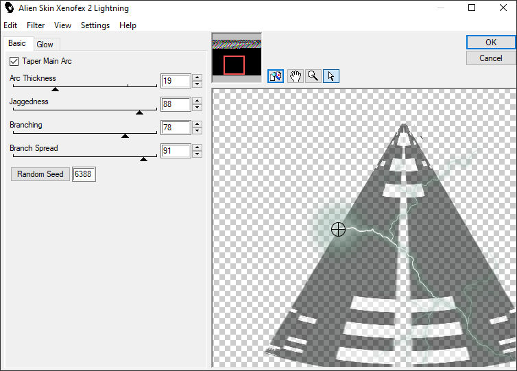The image size is (517, 371).
Task: Open the Filter menu
Action: (x=36, y=25)
